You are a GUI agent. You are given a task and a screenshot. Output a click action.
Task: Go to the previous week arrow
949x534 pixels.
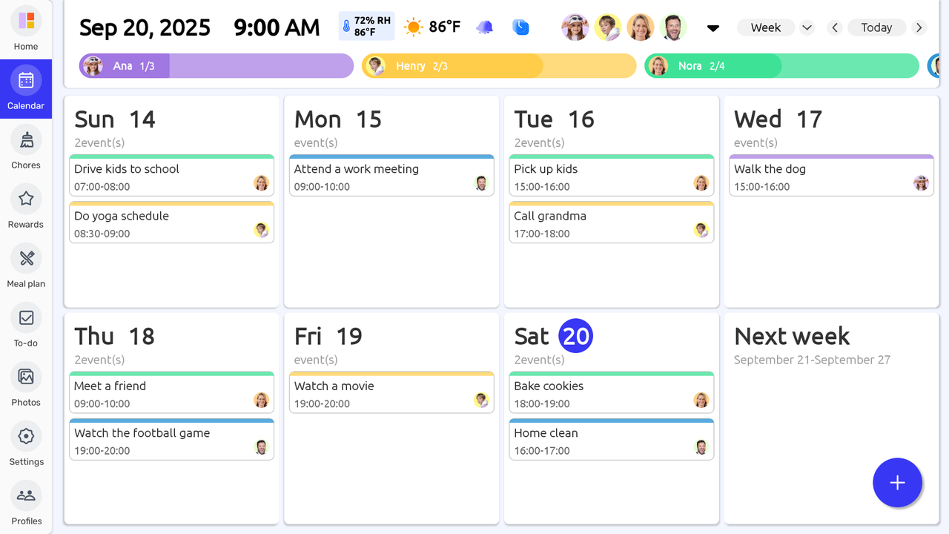click(x=835, y=27)
